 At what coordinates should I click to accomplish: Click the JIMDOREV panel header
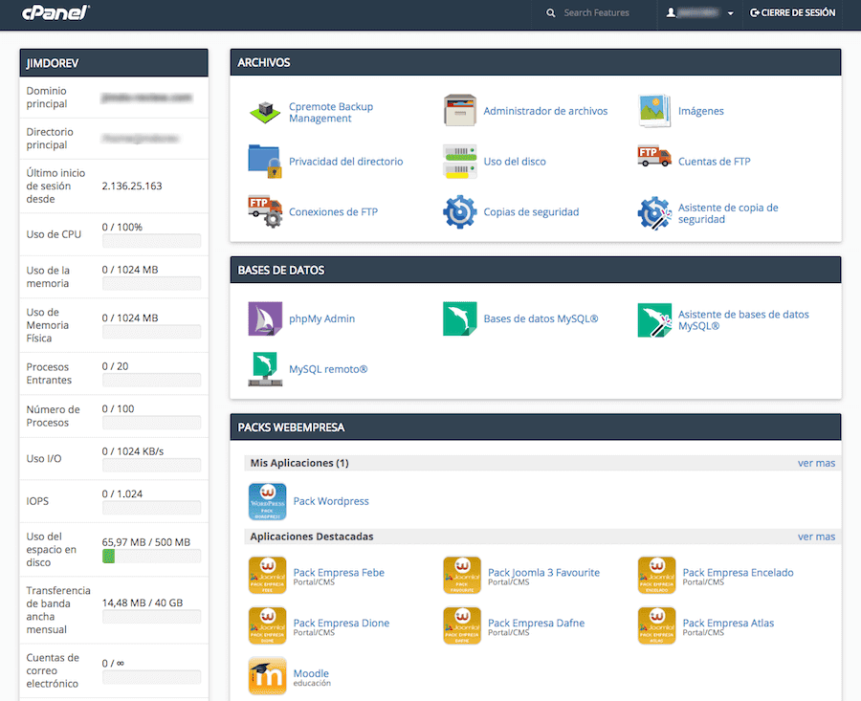114,63
